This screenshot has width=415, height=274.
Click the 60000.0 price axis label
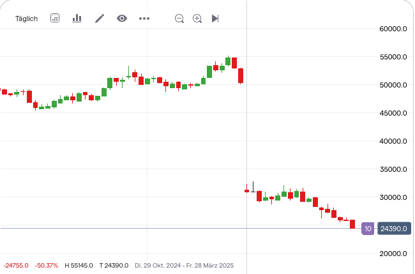pyautogui.click(x=393, y=29)
